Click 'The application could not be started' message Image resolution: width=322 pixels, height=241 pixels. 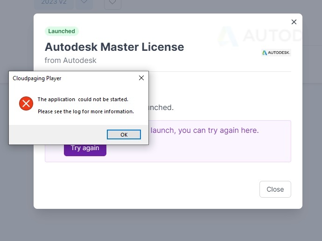(x=83, y=99)
